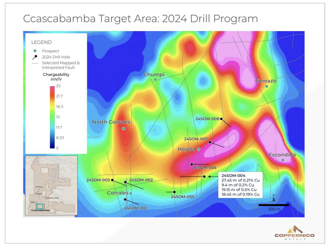Select drill hole 24SOM-001 collar point
This screenshot has width=328, height=247.
[125, 200]
